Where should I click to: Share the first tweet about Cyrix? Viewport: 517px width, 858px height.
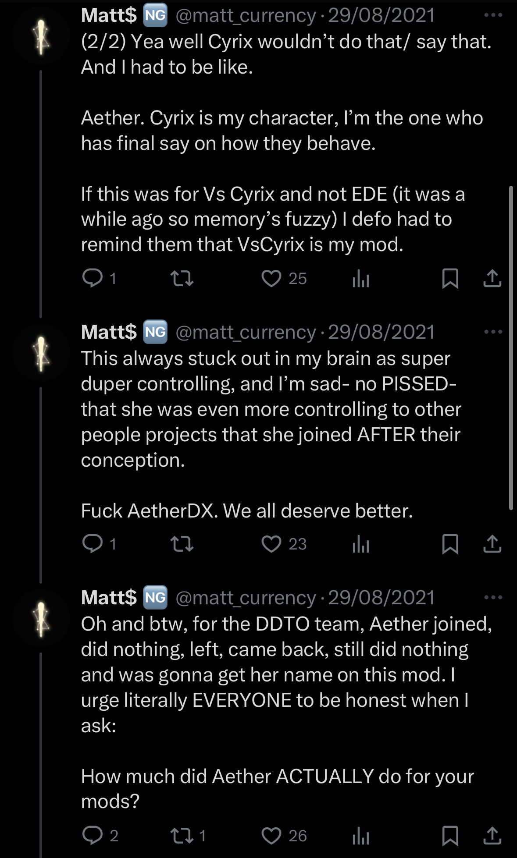492,278
